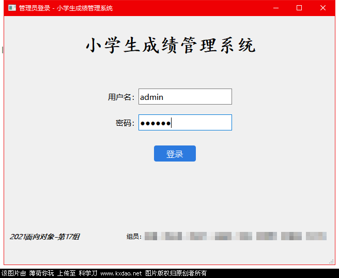Focus the 用户名 field containing admin
339x278 pixels.
pyautogui.click(x=185, y=97)
